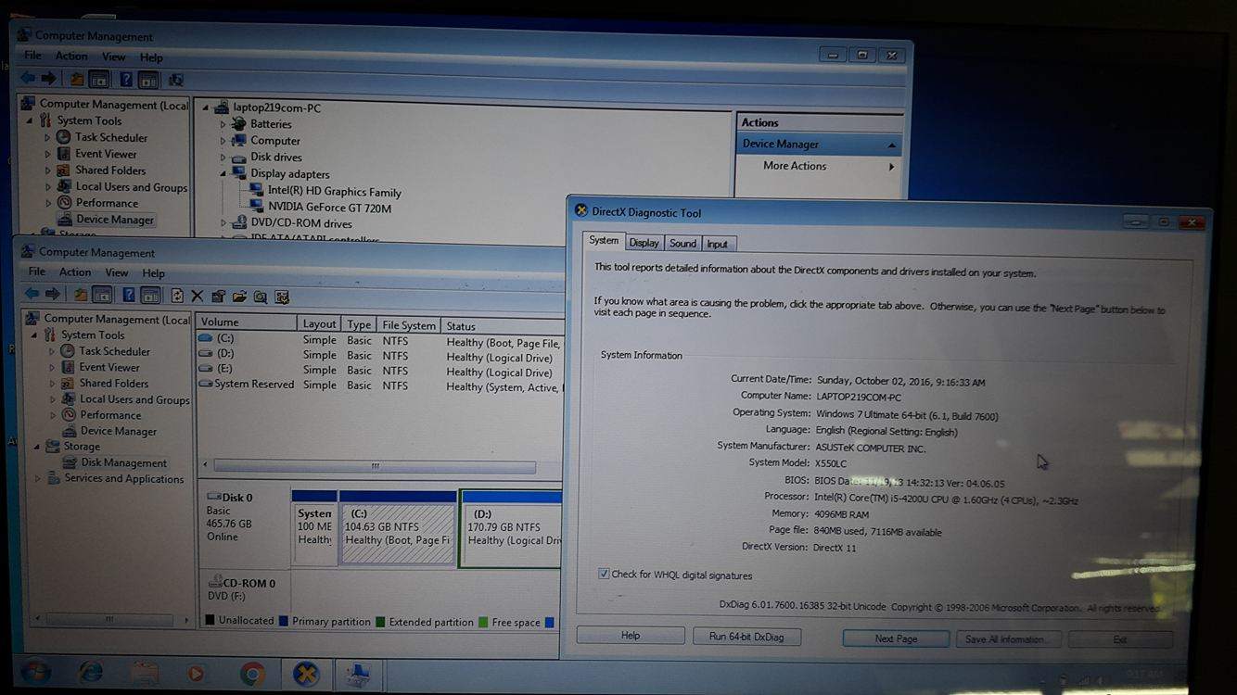Open Windows Media Player on taskbar
Viewport: 1237px width, 695px height.
197,674
